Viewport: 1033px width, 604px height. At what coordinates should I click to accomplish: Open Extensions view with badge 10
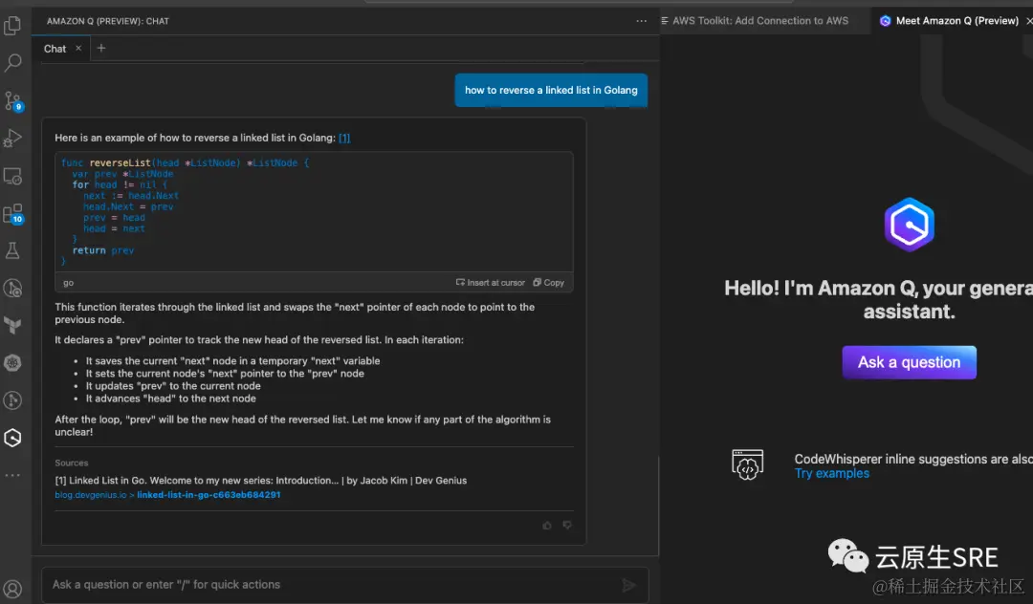[12, 214]
